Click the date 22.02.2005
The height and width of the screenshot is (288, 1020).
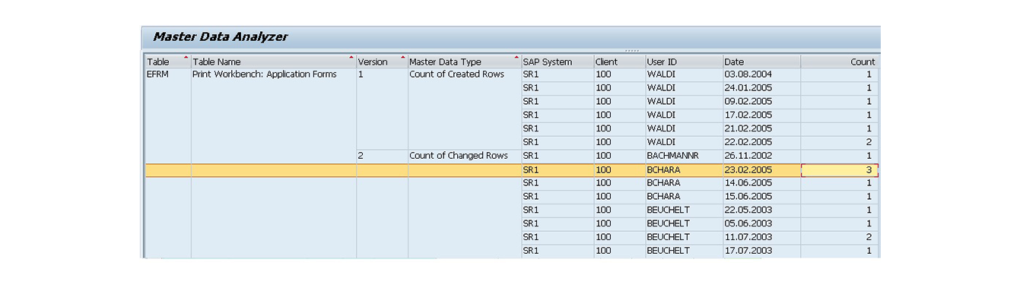(x=761, y=142)
